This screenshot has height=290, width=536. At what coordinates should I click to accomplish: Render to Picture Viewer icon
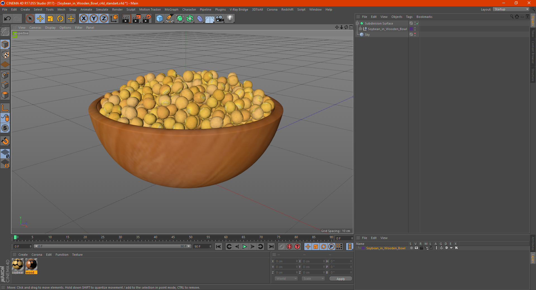[x=137, y=19]
